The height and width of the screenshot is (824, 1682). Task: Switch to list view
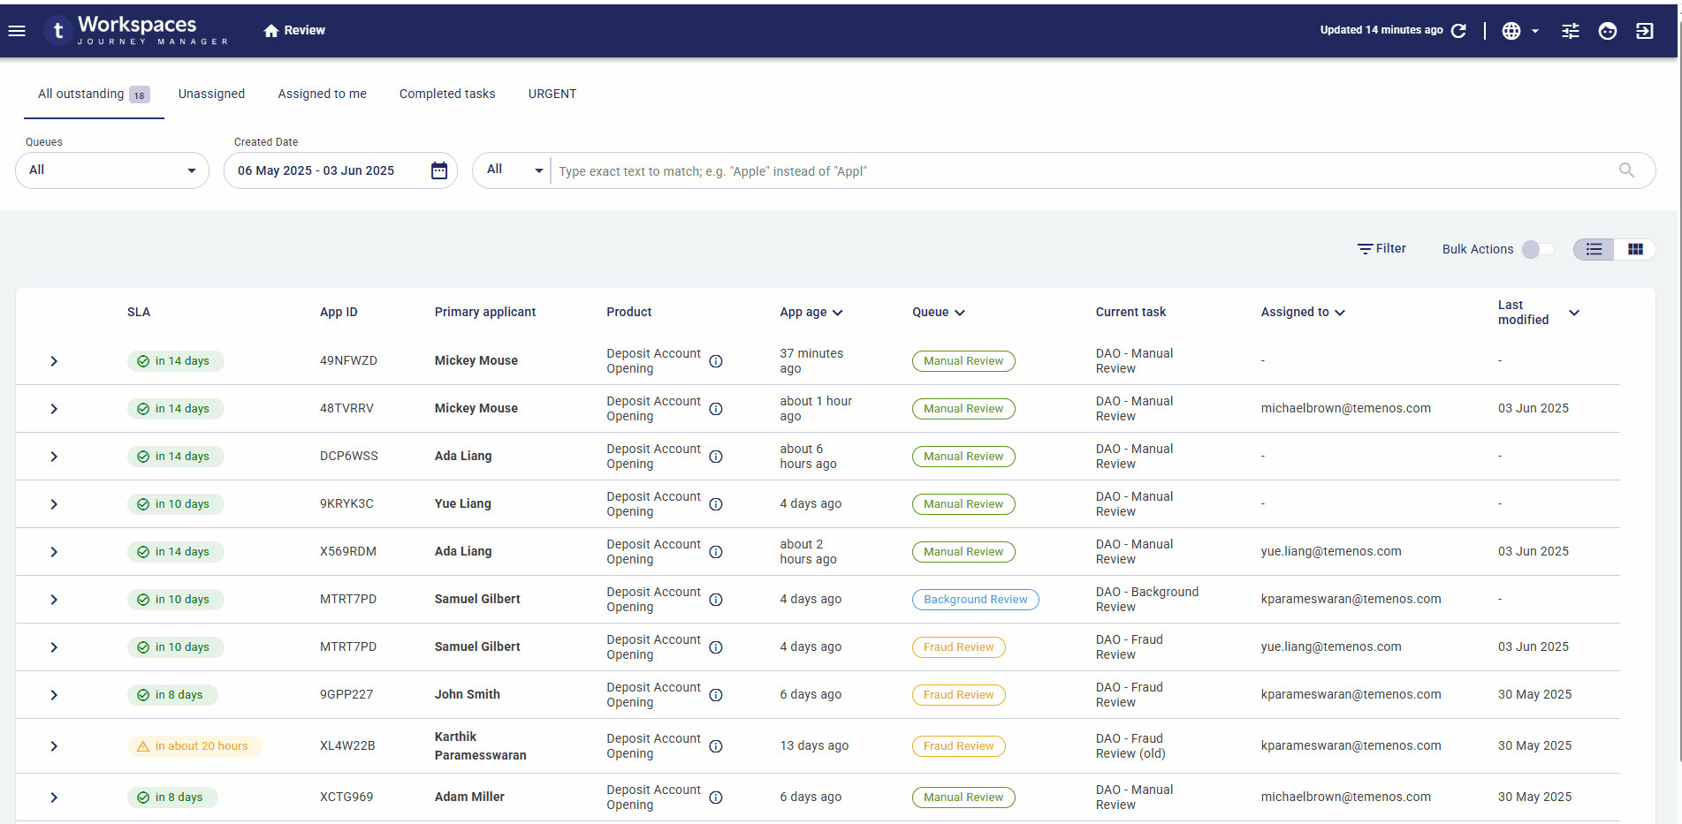pyautogui.click(x=1594, y=250)
